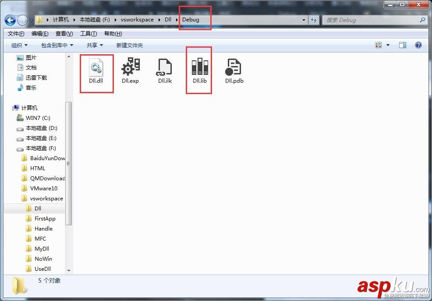
Task: Click the refresh icon beside the address bar
Action: click(315, 20)
